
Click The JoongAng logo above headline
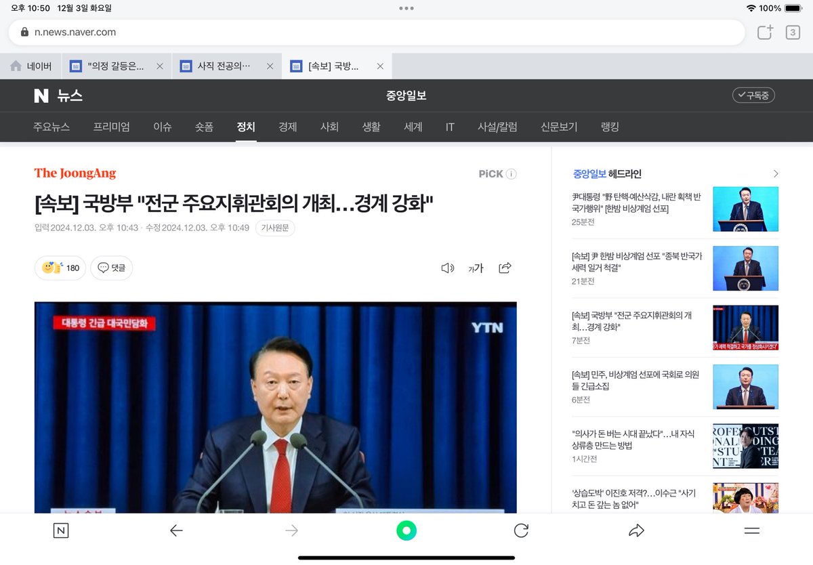click(x=75, y=173)
